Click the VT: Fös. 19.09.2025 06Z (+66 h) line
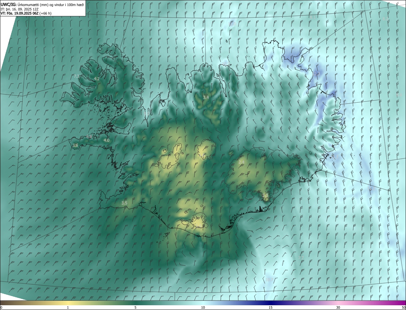The width and height of the screenshot is (406, 310). click(26, 13)
